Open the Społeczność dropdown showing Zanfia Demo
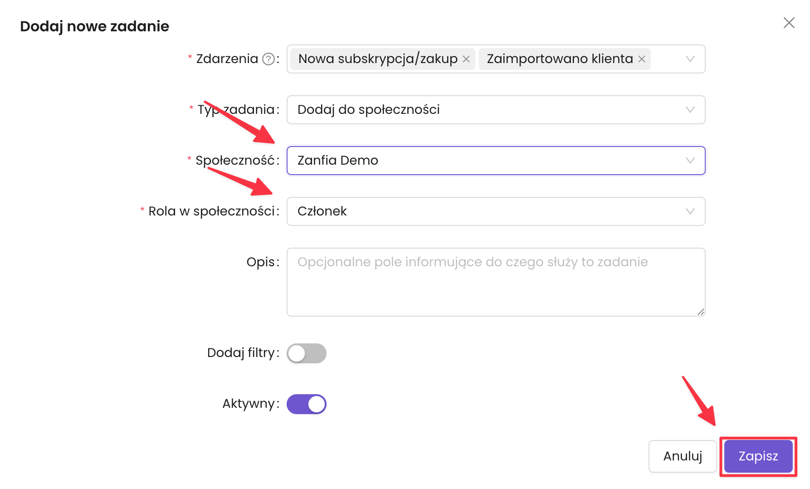 (x=495, y=161)
